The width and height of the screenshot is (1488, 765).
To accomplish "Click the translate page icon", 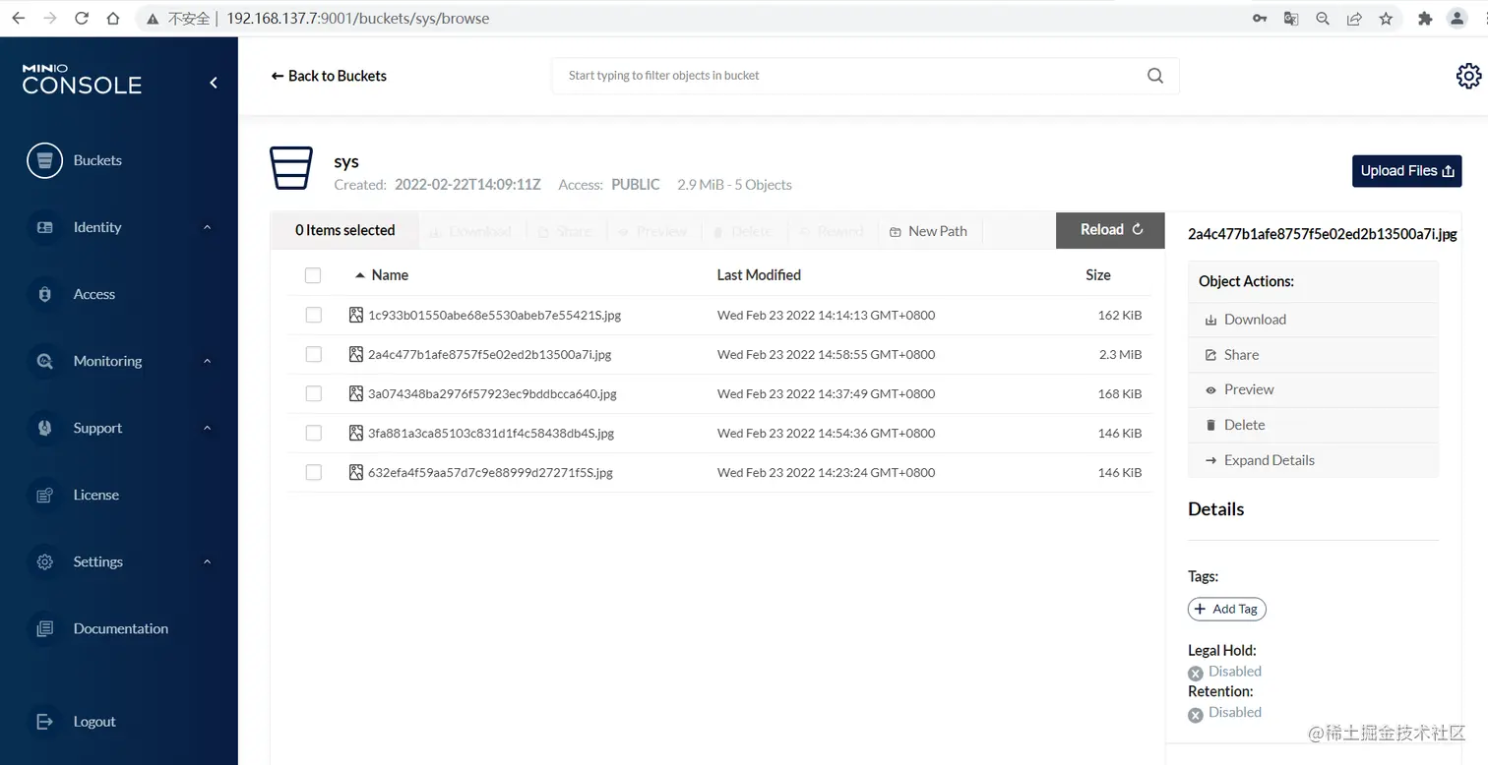I will pos(1291,18).
